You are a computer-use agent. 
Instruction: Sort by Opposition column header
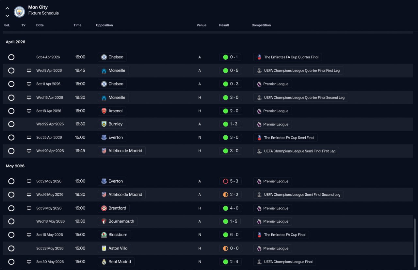pos(104,25)
